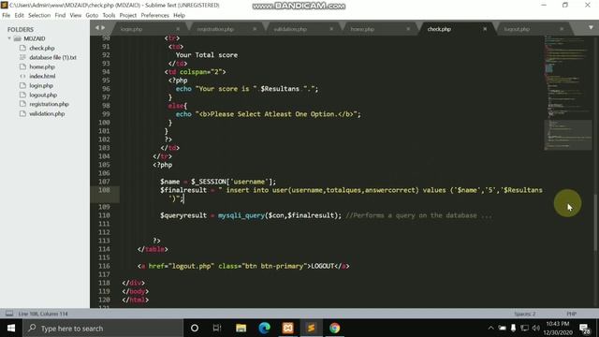Open Cortana circle icon
Image resolution: width=599 pixels, height=337 pixels.
(x=195, y=328)
